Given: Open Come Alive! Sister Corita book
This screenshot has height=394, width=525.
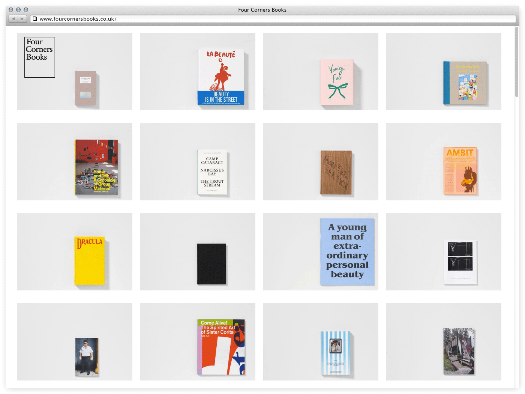Looking at the screenshot, I should (x=221, y=347).
